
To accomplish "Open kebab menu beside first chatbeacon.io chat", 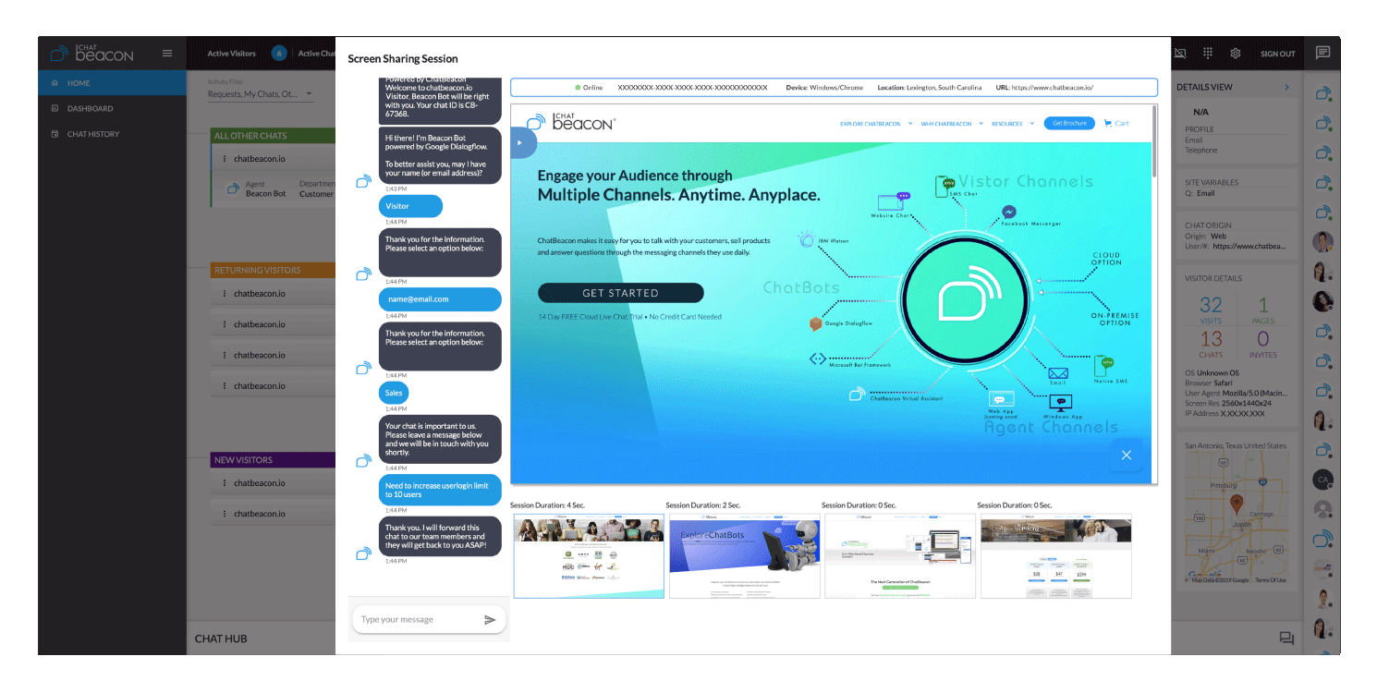I will (225, 158).
